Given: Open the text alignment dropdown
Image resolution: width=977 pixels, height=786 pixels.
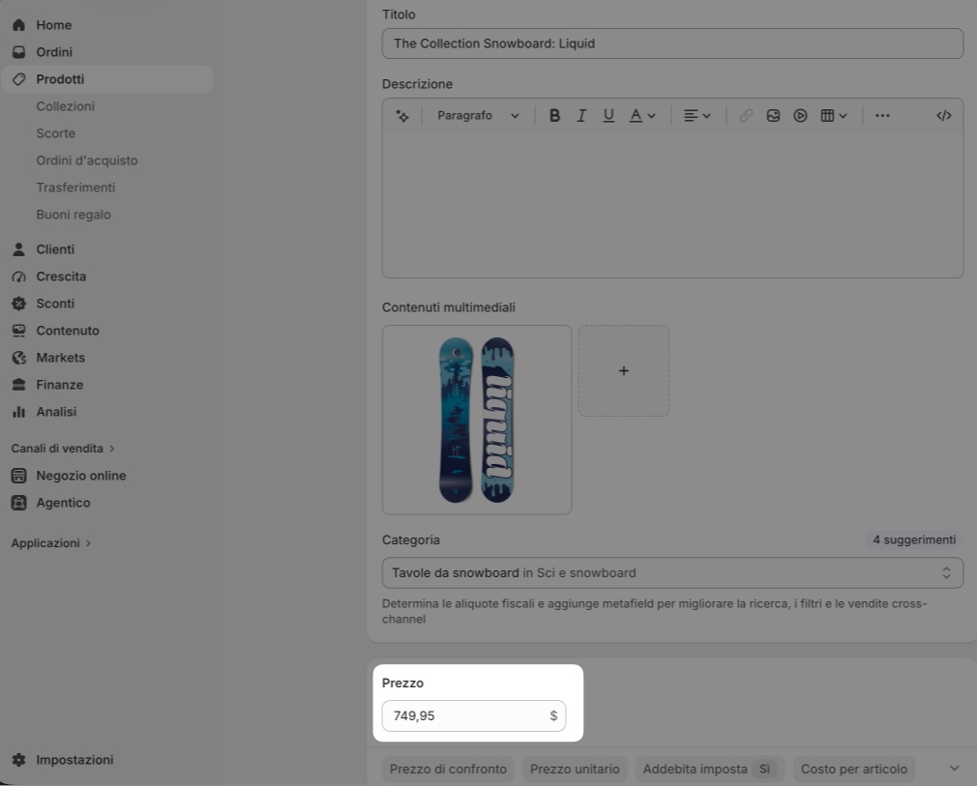Looking at the screenshot, I should (x=697, y=116).
